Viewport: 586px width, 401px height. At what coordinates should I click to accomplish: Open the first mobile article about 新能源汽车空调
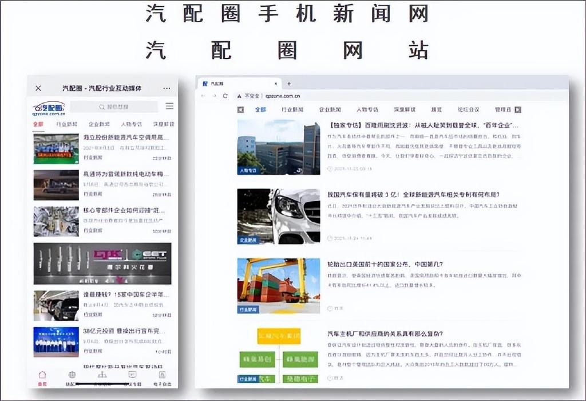126,137
